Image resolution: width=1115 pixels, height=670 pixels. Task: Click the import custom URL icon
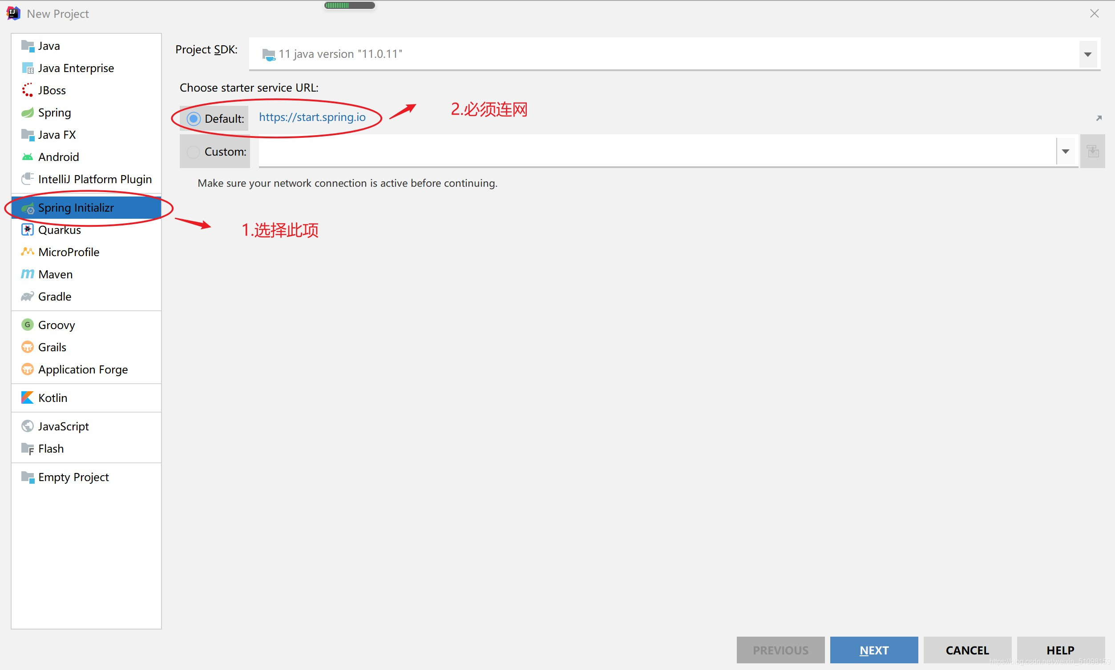click(x=1093, y=151)
